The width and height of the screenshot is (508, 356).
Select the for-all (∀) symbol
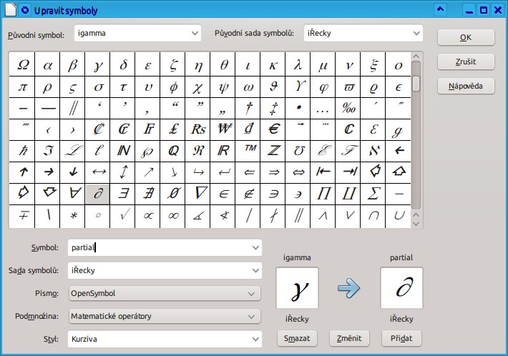(72, 194)
